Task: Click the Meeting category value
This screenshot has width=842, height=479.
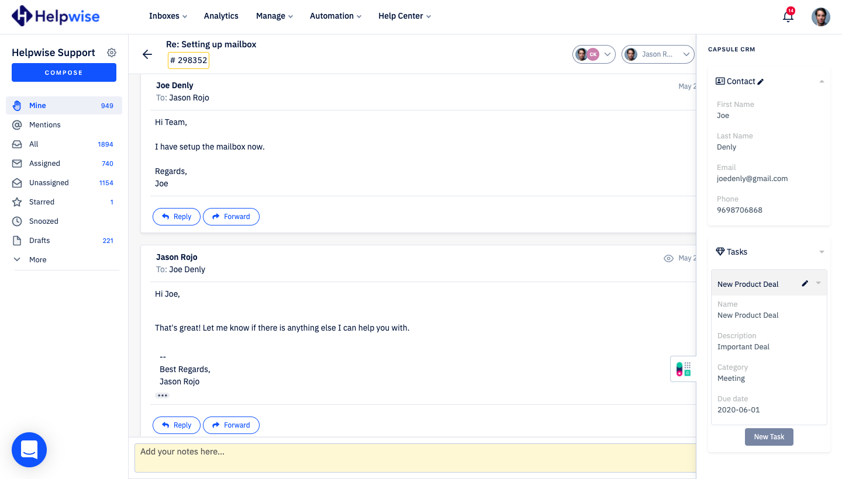Action: point(731,378)
